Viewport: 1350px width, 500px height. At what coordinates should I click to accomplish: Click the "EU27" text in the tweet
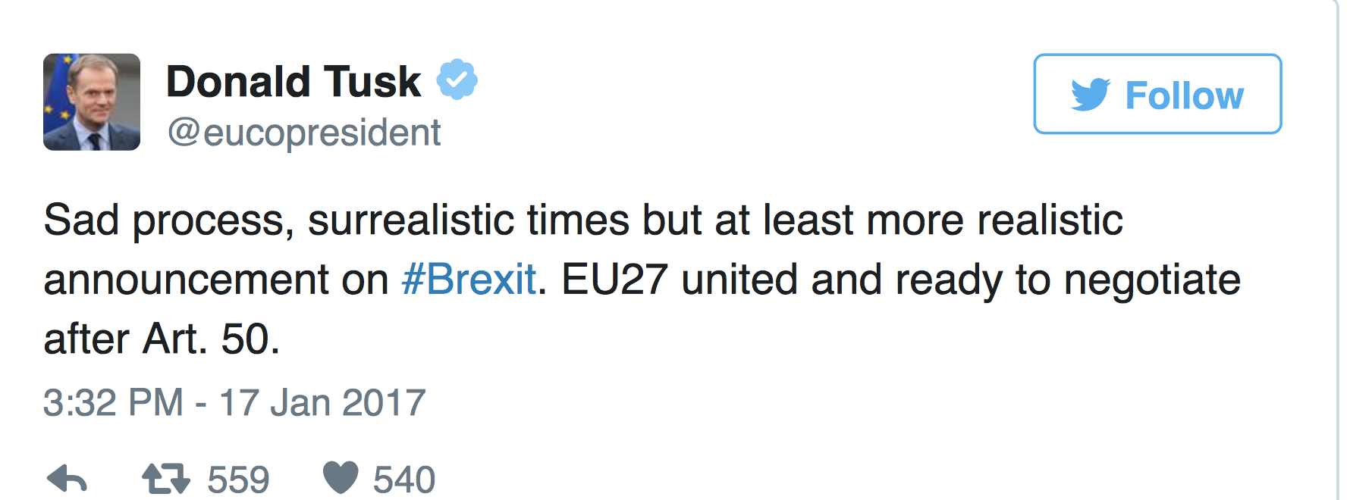pyautogui.click(x=614, y=279)
